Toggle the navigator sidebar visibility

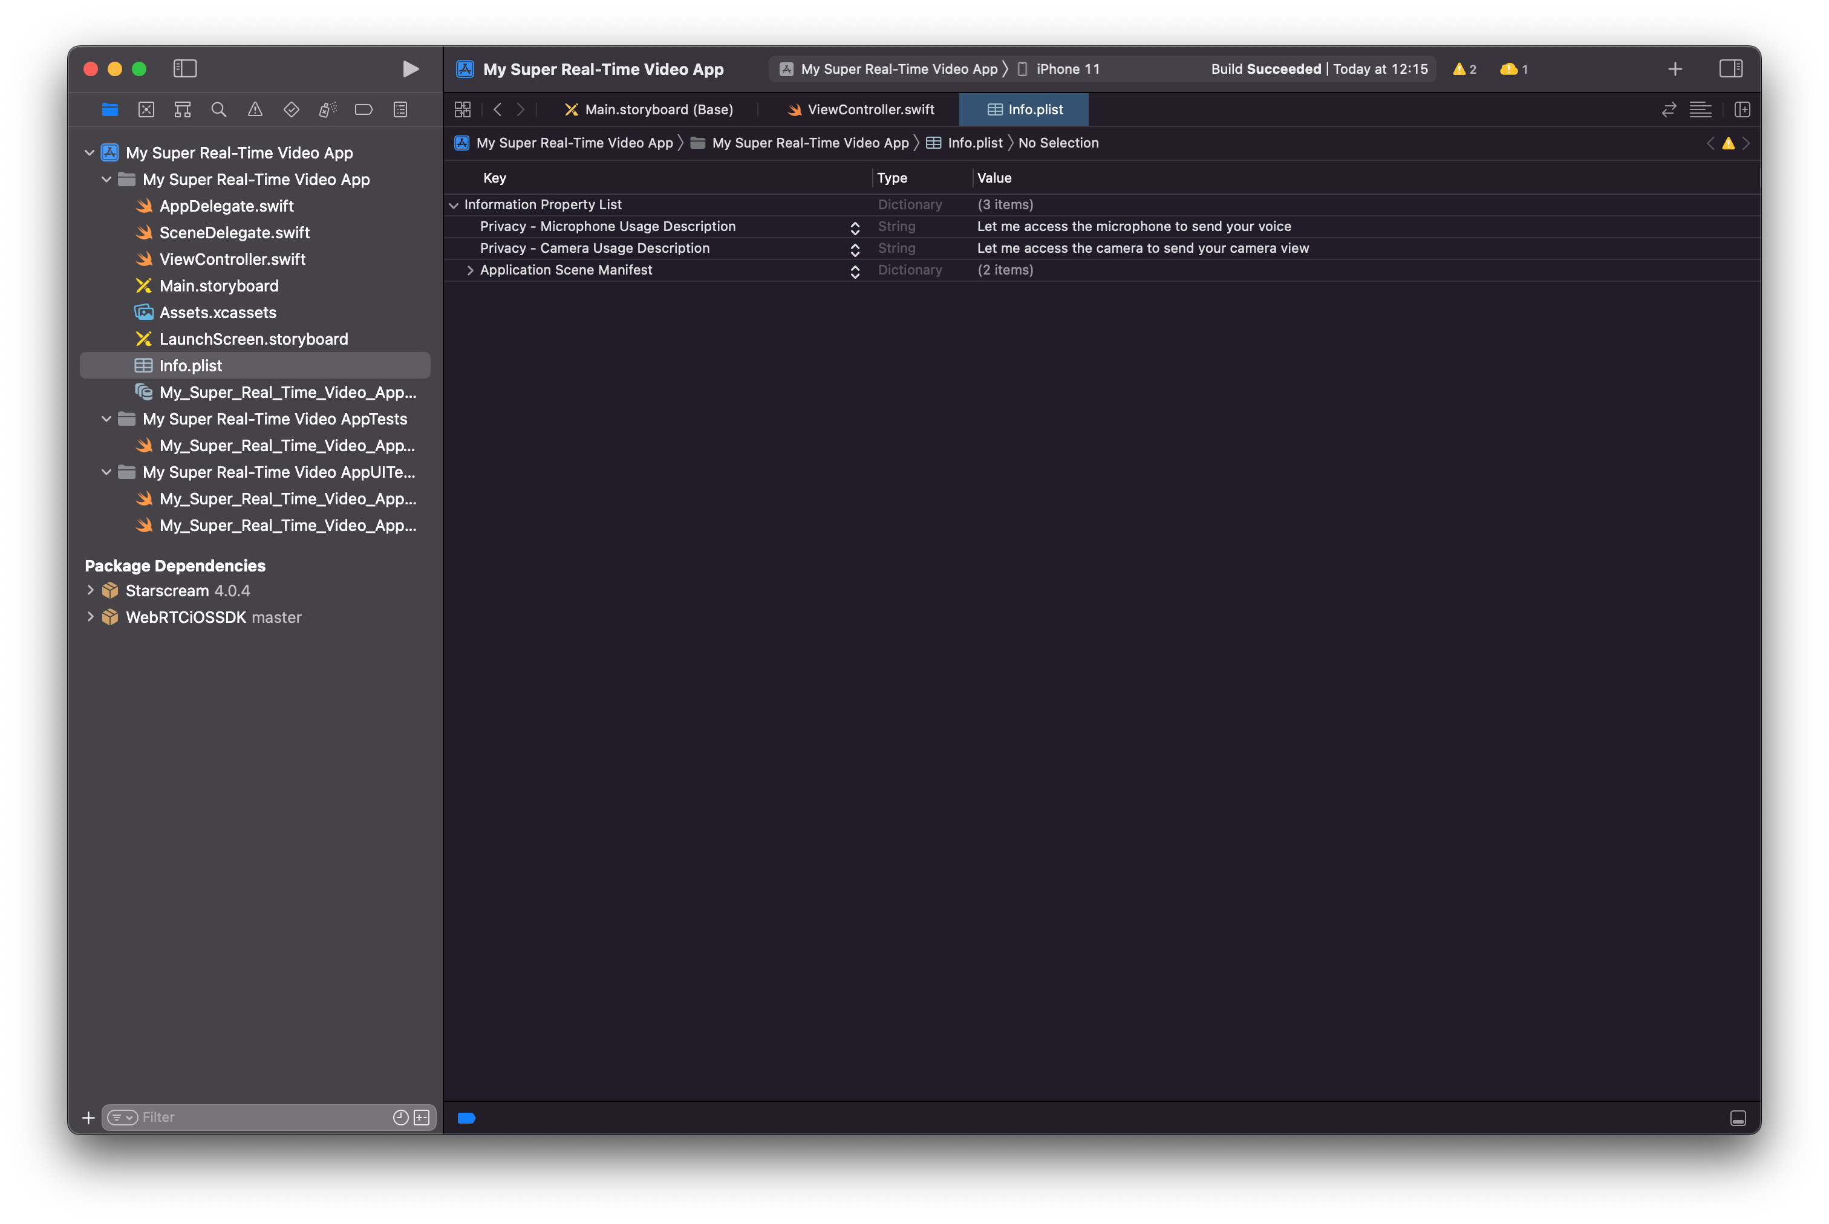185,69
